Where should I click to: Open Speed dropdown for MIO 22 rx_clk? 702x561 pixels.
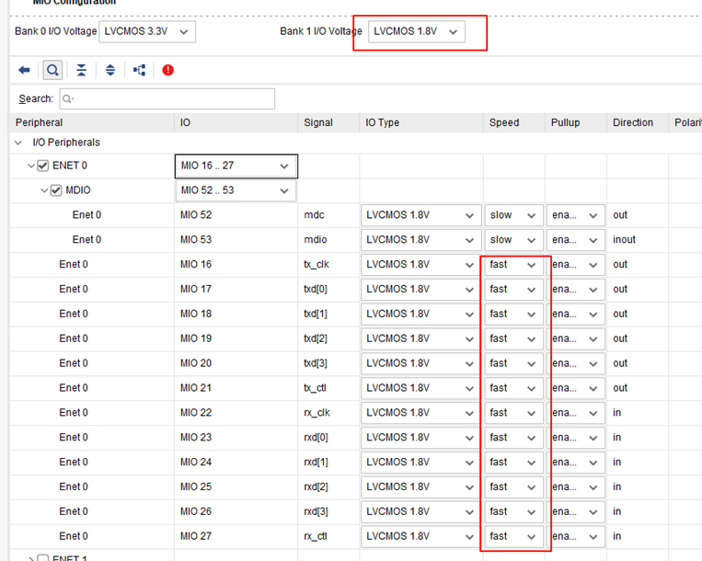pos(513,413)
